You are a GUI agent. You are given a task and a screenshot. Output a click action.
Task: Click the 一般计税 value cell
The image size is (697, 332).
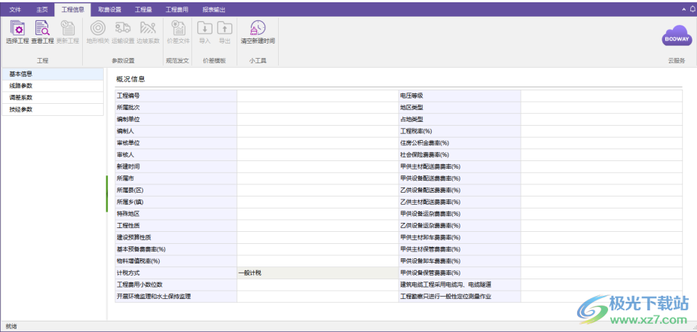pos(317,273)
